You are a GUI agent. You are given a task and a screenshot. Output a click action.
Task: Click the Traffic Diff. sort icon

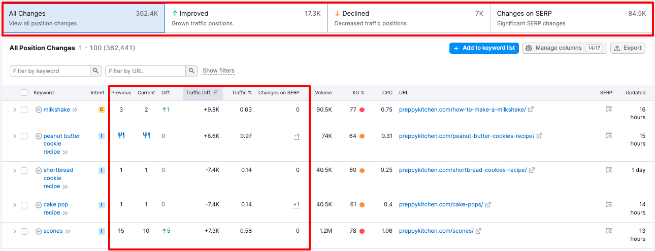(216, 93)
